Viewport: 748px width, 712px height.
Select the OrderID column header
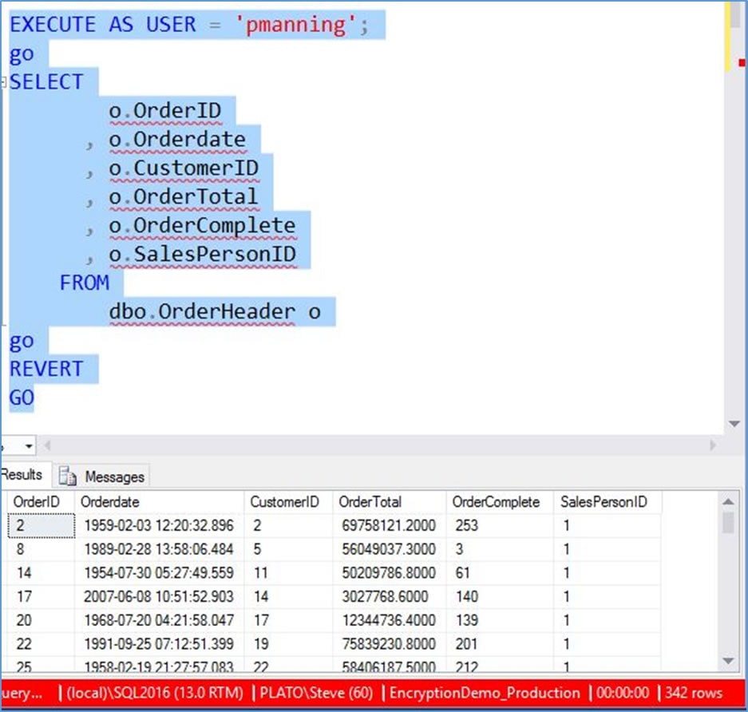point(35,502)
